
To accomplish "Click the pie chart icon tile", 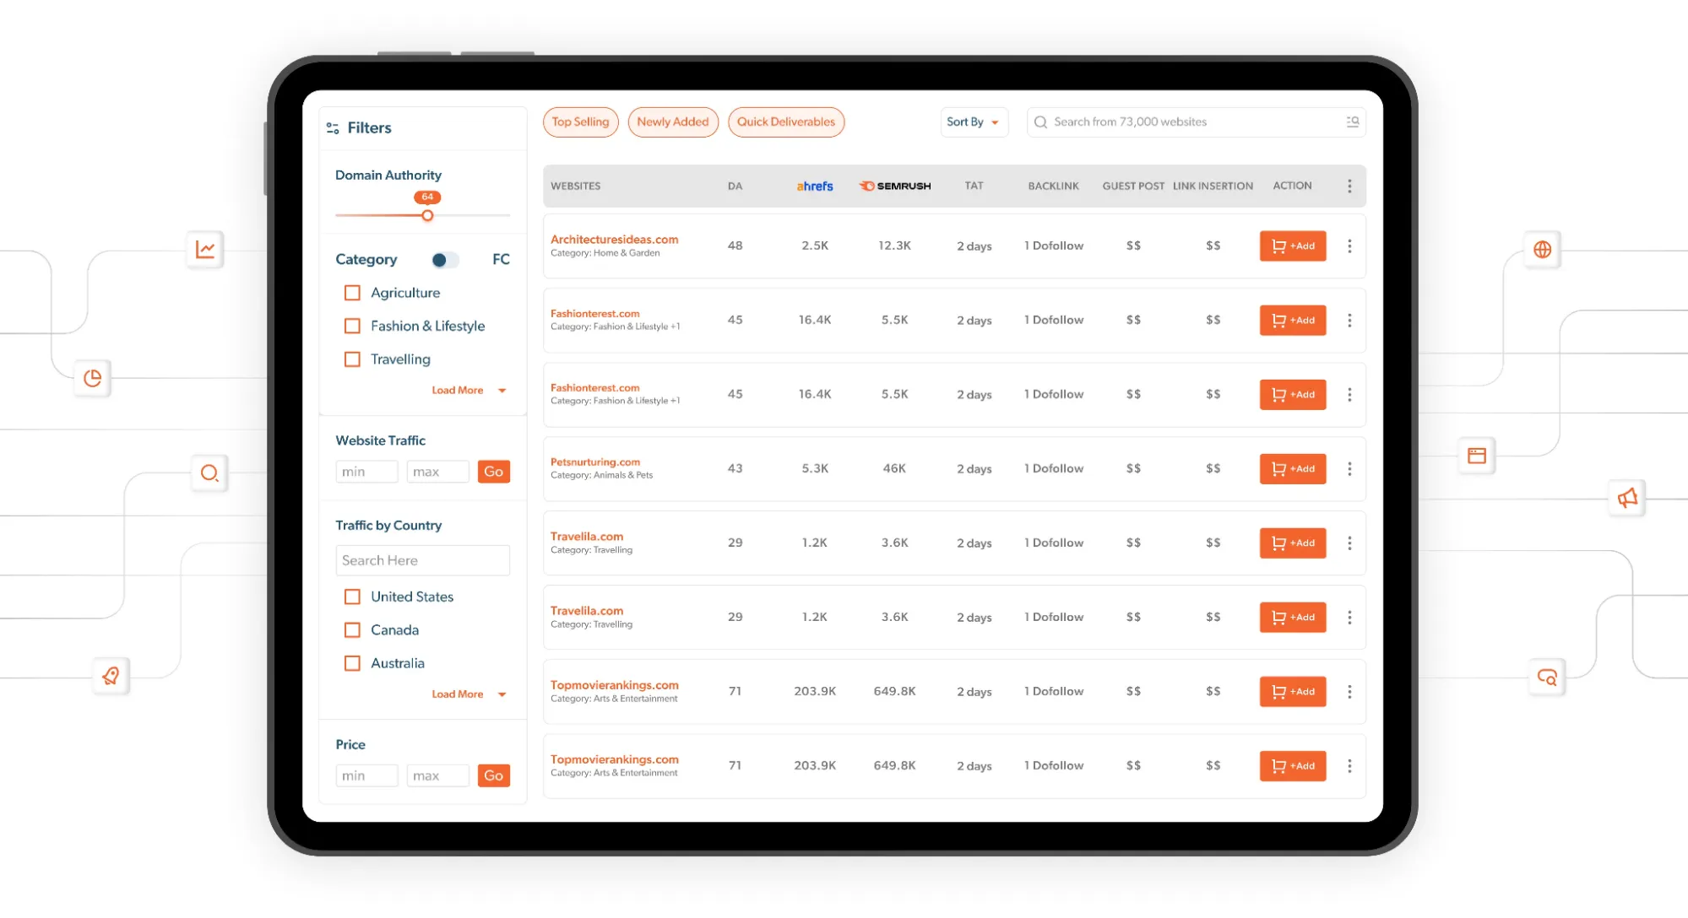I will pyautogui.click(x=92, y=378).
